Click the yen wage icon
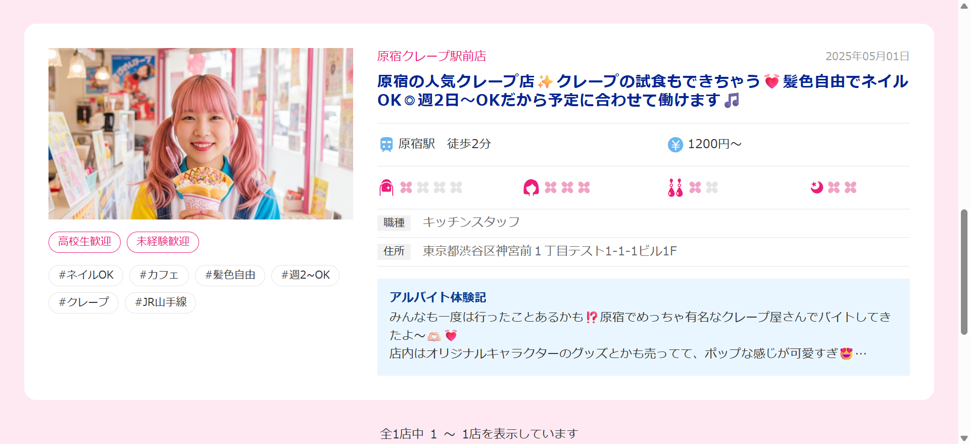Screen dimensions: 970x444 click(675, 145)
